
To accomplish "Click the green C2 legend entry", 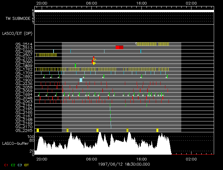I will (x=13, y=165).
